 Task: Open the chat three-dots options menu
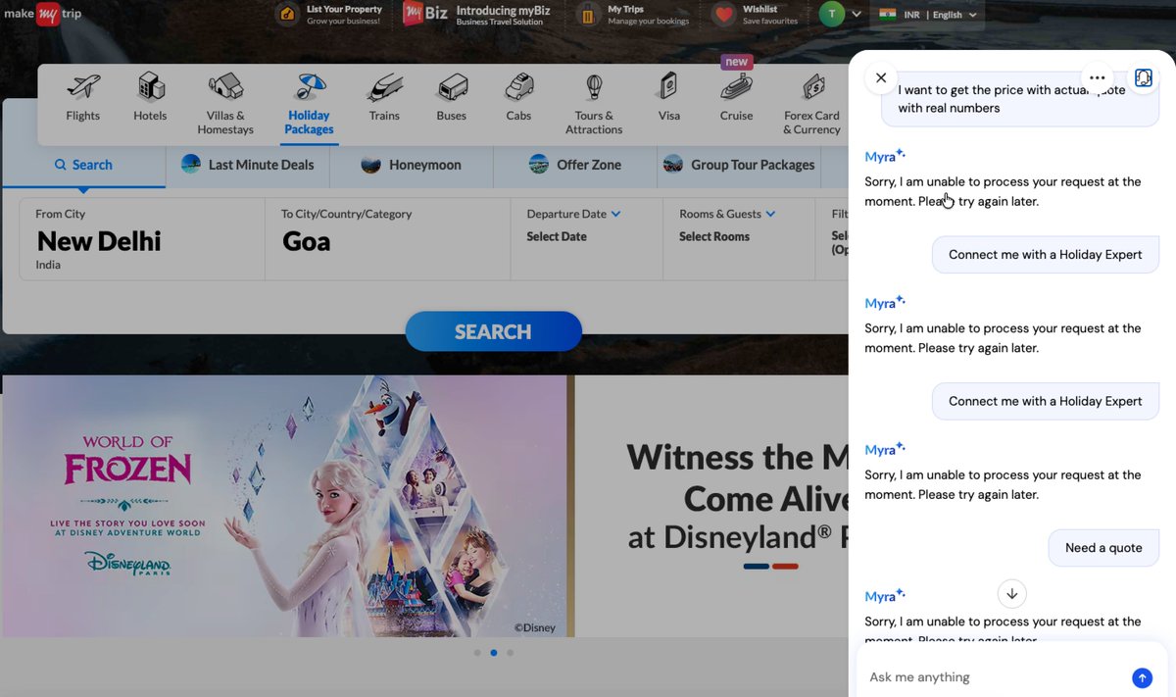pos(1097,77)
